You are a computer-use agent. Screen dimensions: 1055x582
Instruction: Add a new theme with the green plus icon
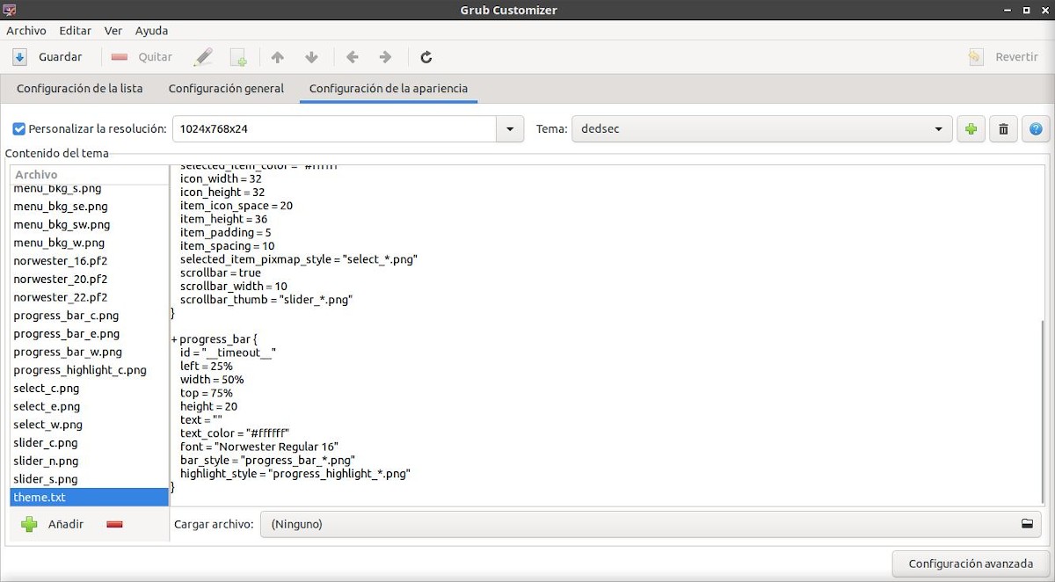click(x=971, y=128)
